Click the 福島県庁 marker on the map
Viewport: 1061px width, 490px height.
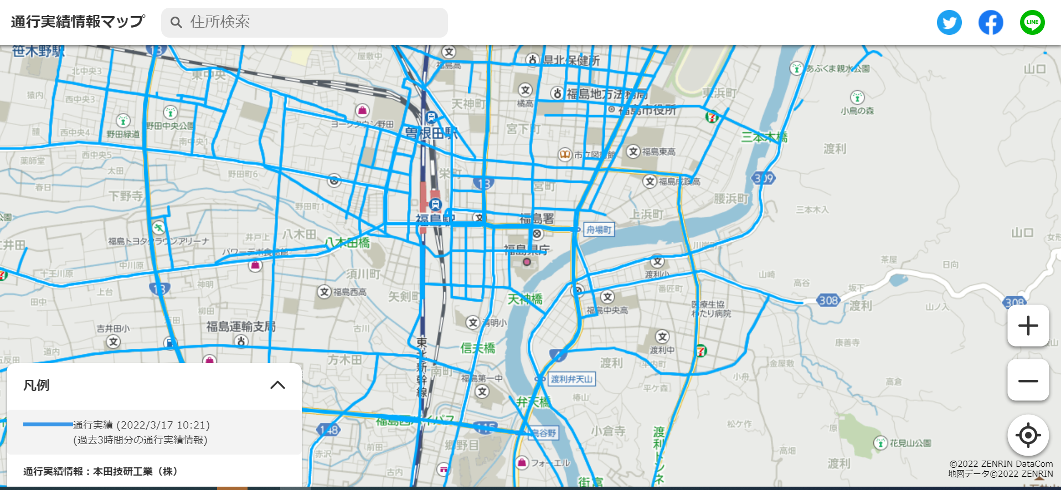(x=527, y=262)
